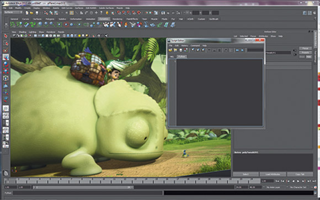Viewport: 320px width, 200px height.
Task: Toggle the yellow light icon in viewport toolbar
Action: click(x=79, y=36)
